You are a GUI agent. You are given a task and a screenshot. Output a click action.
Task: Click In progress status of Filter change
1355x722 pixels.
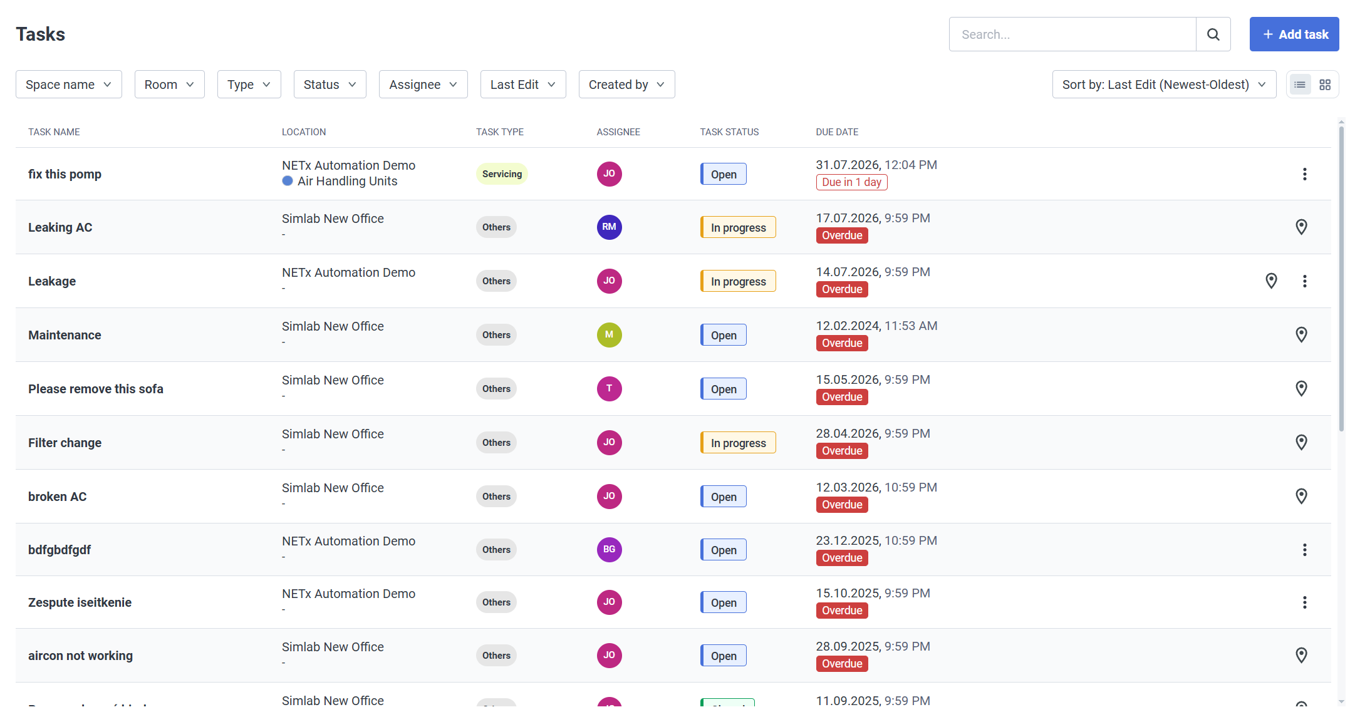[738, 443]
